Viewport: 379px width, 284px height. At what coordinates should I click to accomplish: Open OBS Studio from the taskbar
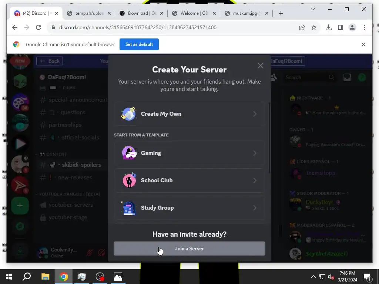click(x=100, y=277)
